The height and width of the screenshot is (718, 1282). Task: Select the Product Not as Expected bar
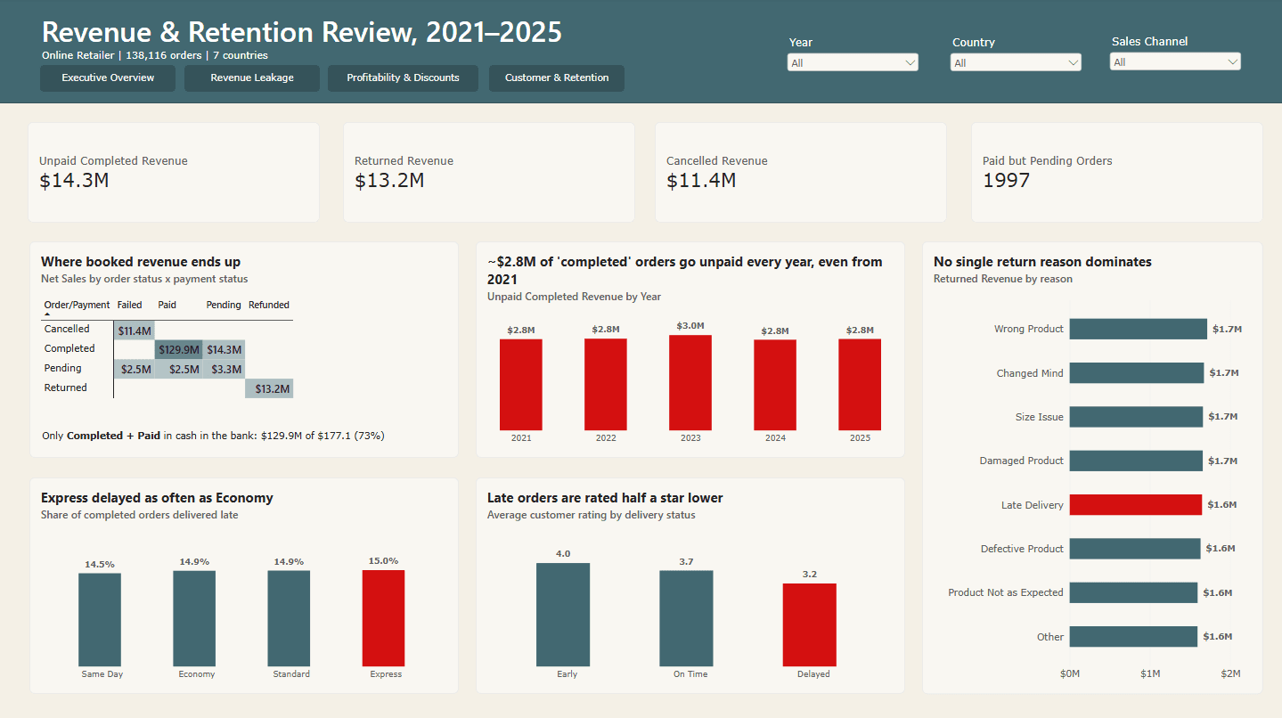[x=1133, y=592]
